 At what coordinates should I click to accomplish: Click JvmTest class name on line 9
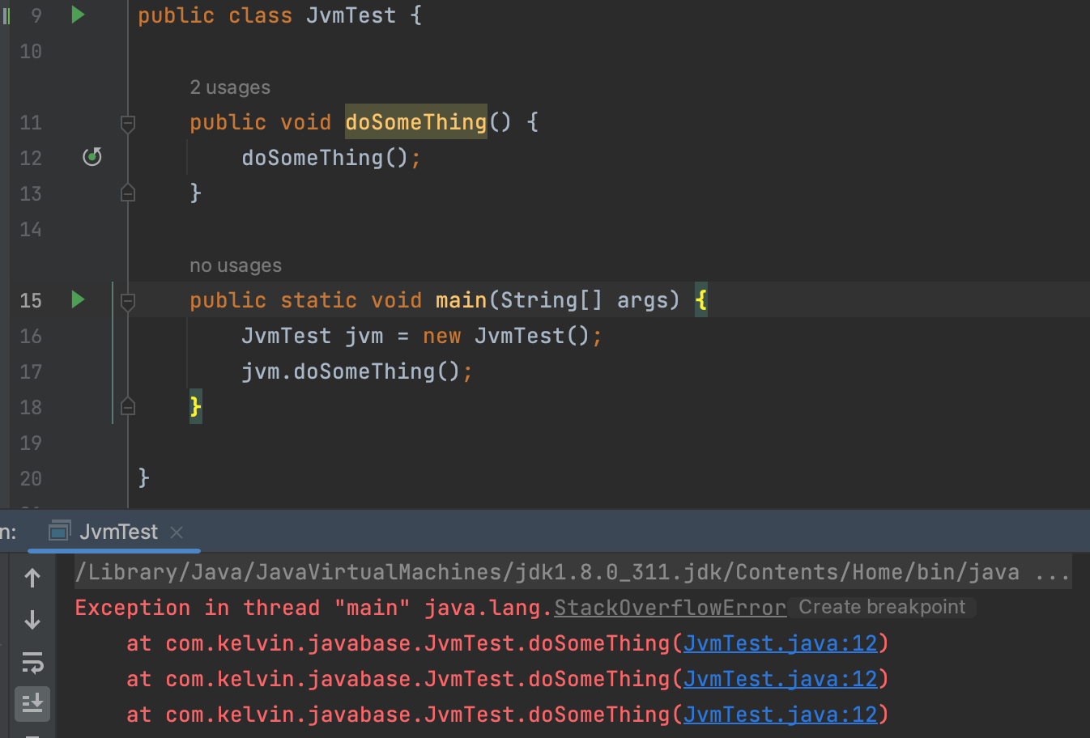click(x=351, y=15)
